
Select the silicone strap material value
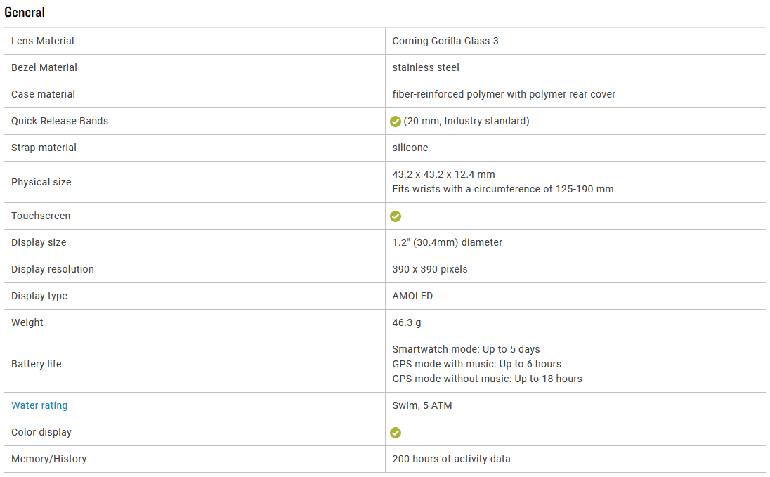tap(410, 148)
